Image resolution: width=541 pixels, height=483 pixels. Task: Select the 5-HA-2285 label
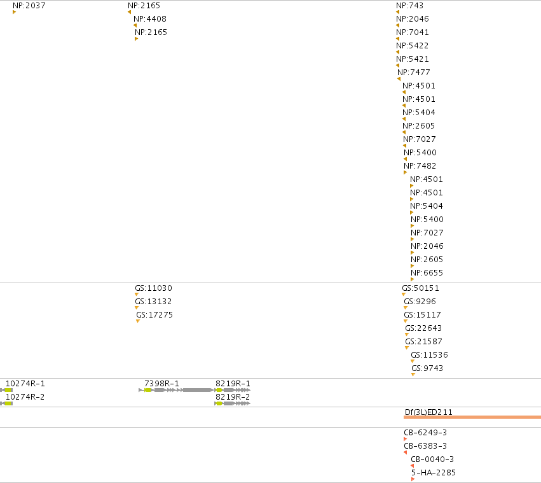pos(434,473)
